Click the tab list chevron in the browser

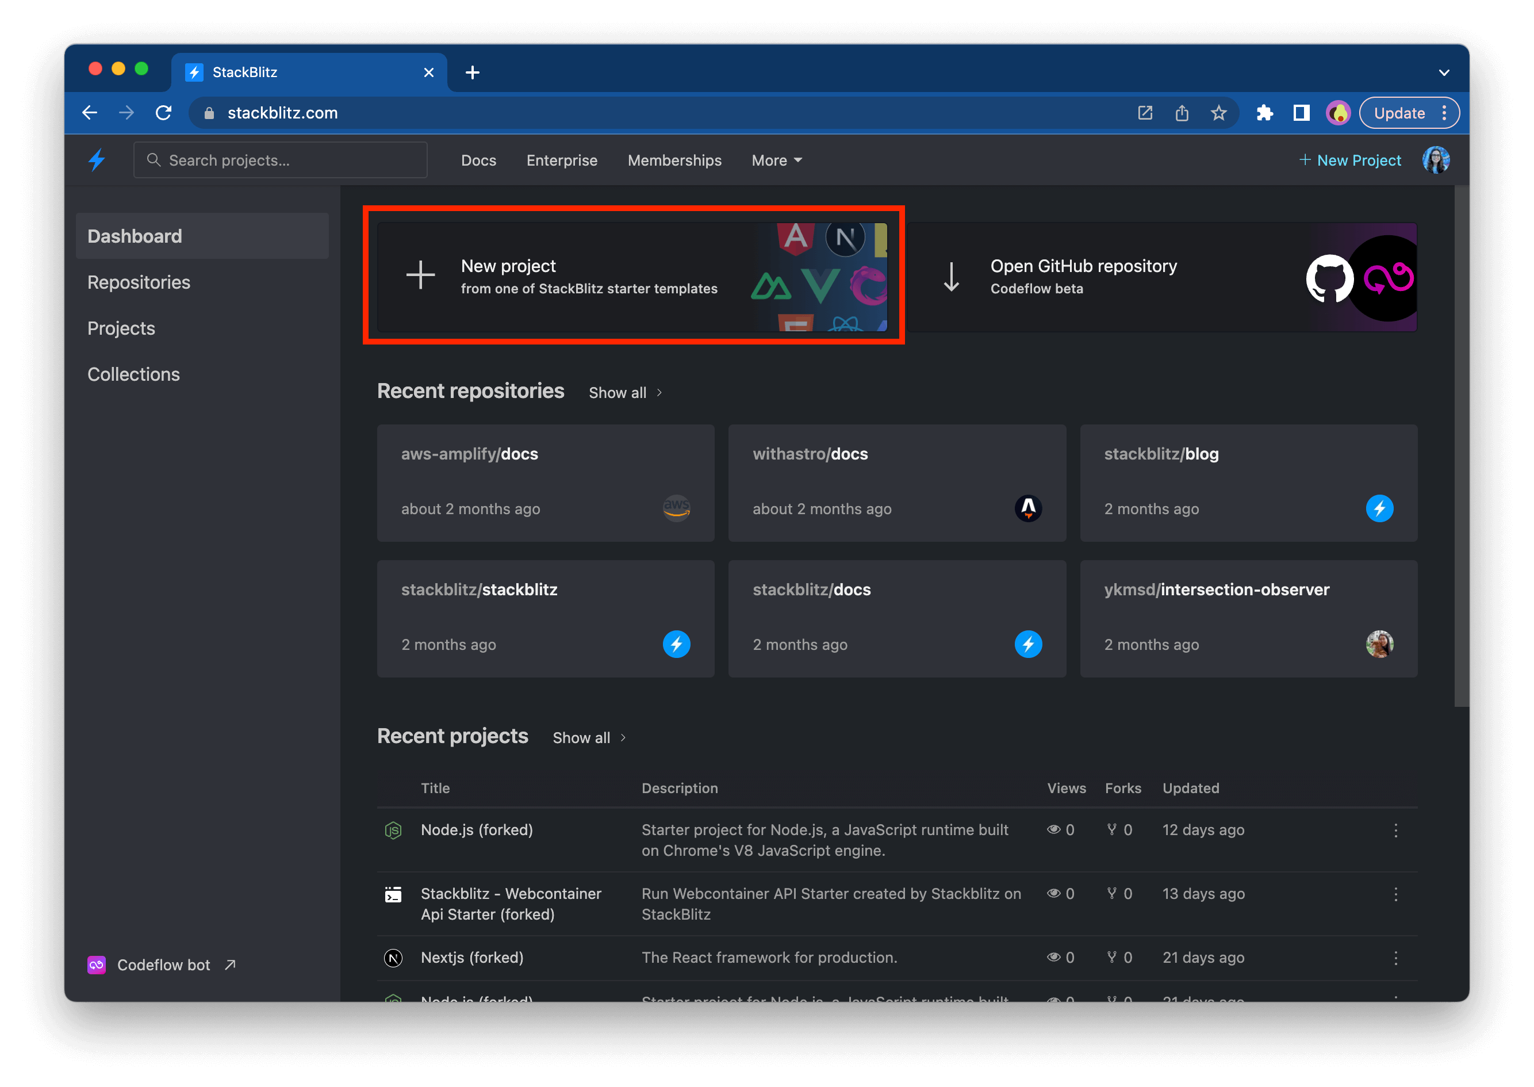pos(1444,72)
